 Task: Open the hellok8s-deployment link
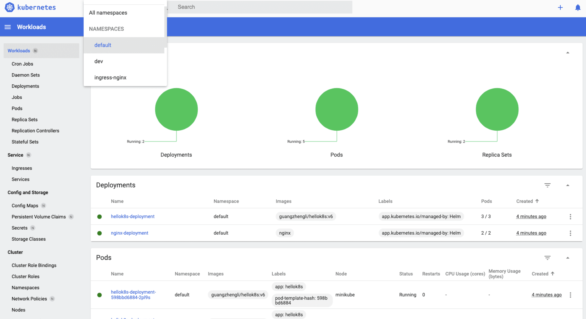click(133, 216)
